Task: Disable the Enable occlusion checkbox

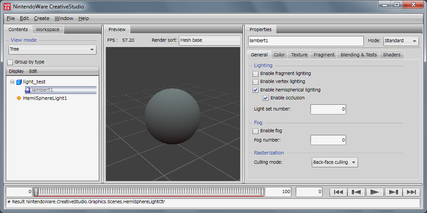Action: 266,98
